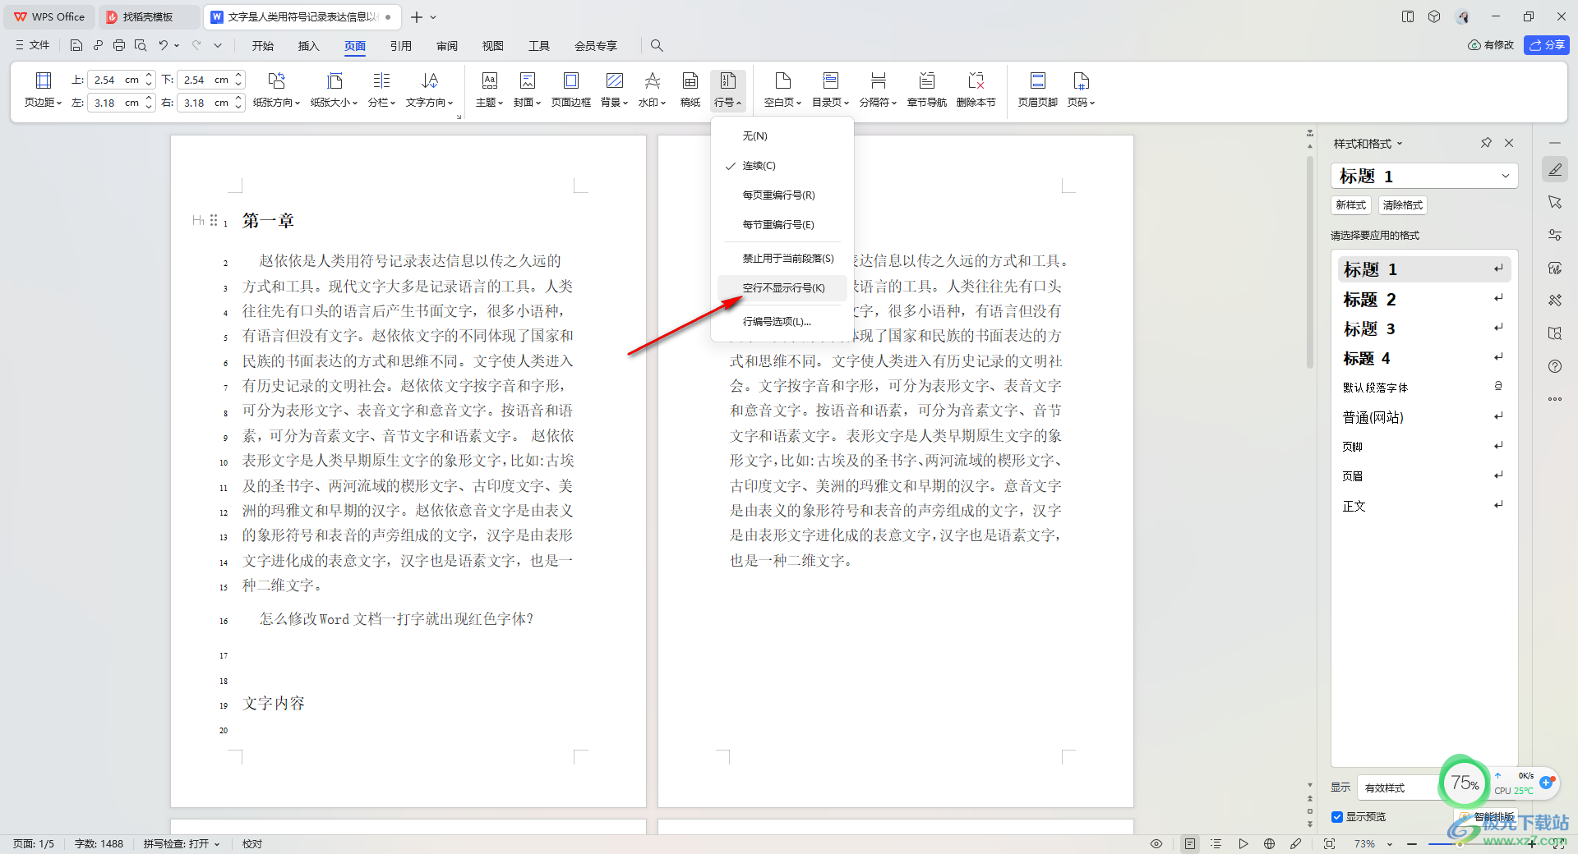Open the 封面 cover page tool
This screenshot has height=854, width=1578.
click(527, 90)
